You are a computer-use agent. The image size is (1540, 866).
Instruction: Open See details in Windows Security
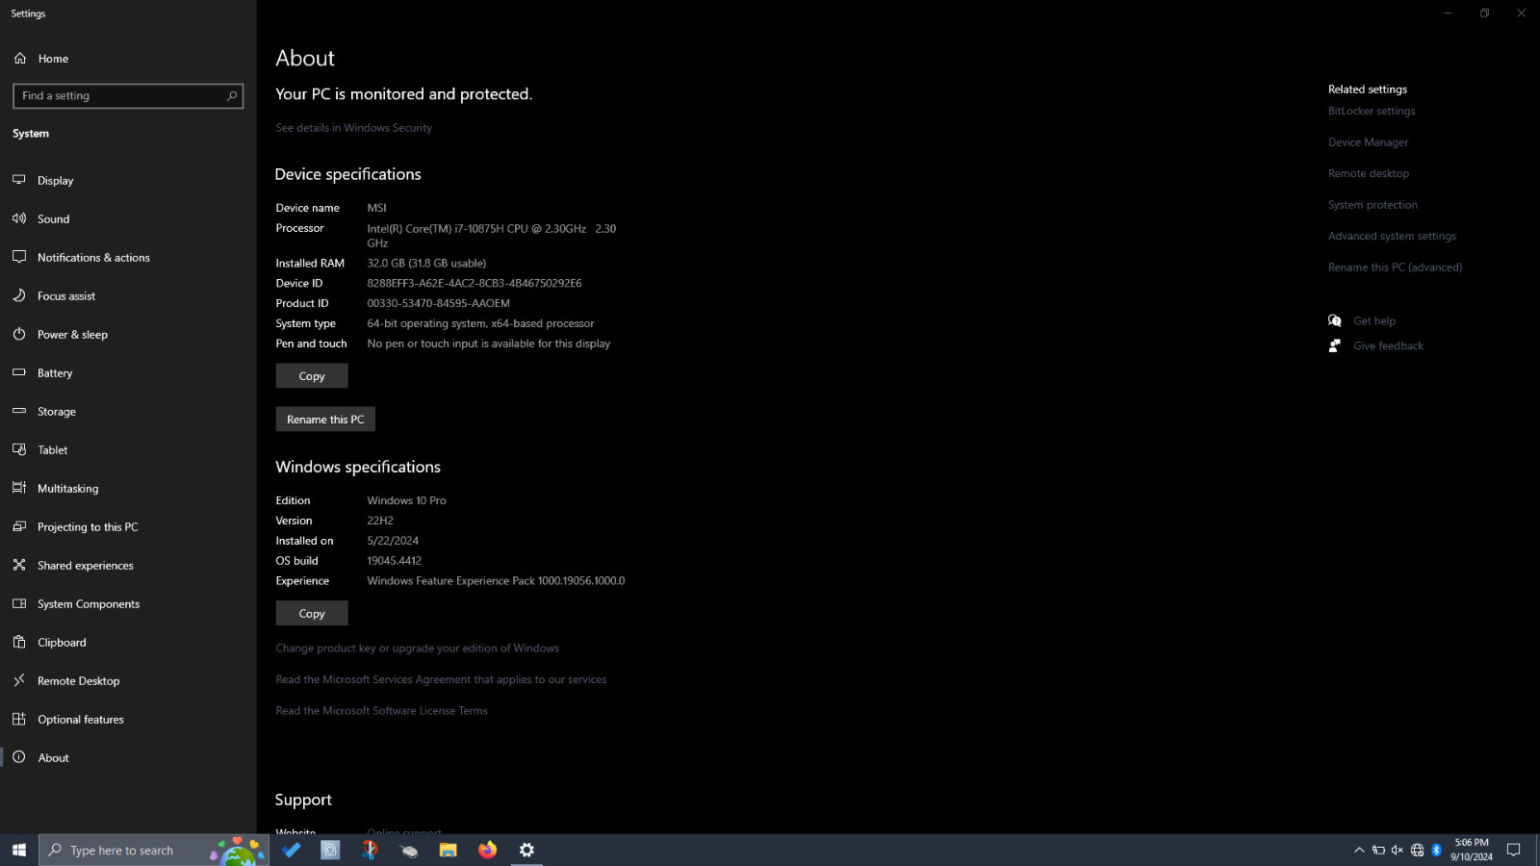pyautogui.click(x=353, y=128)
